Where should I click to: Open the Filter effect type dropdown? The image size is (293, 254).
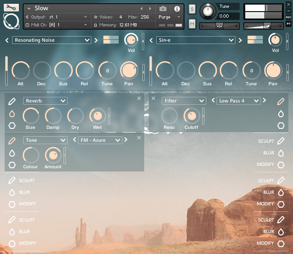click(x=184, y=101)
